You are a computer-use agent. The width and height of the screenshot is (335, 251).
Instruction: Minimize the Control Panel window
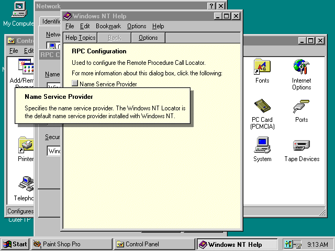(x=302, y=41)
